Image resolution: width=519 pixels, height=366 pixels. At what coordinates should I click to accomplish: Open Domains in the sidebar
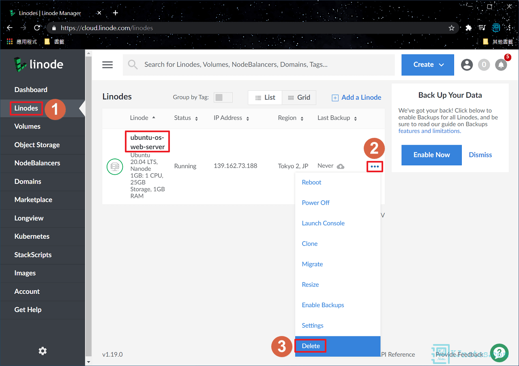43,182
